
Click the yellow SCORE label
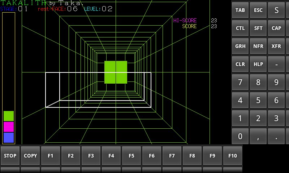189,26
